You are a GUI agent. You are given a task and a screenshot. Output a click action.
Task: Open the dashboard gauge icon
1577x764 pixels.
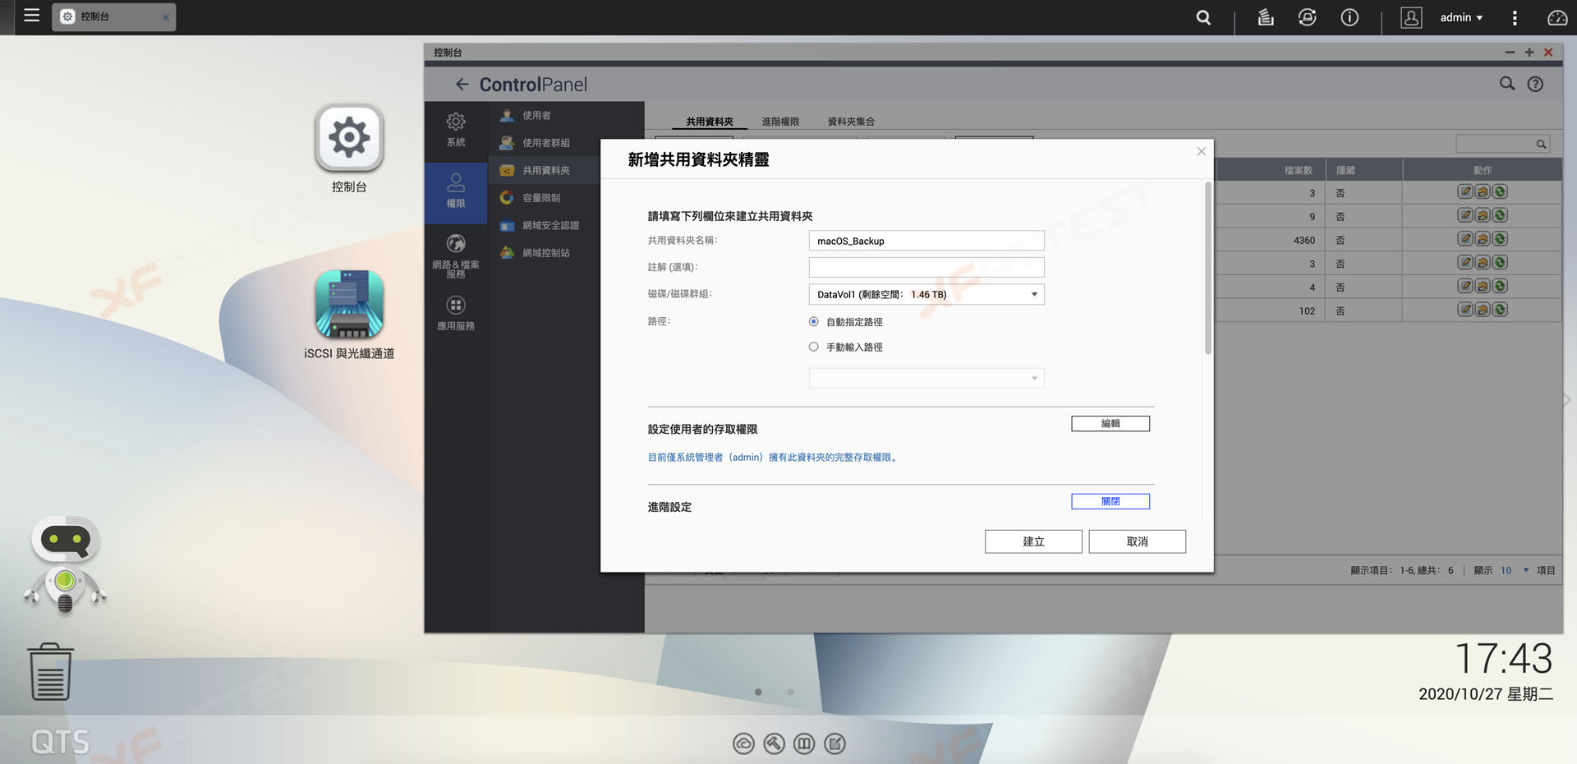(1557, 17)
